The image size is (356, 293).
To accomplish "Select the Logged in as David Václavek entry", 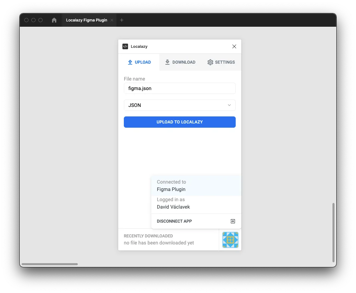I will coord(196,203).
